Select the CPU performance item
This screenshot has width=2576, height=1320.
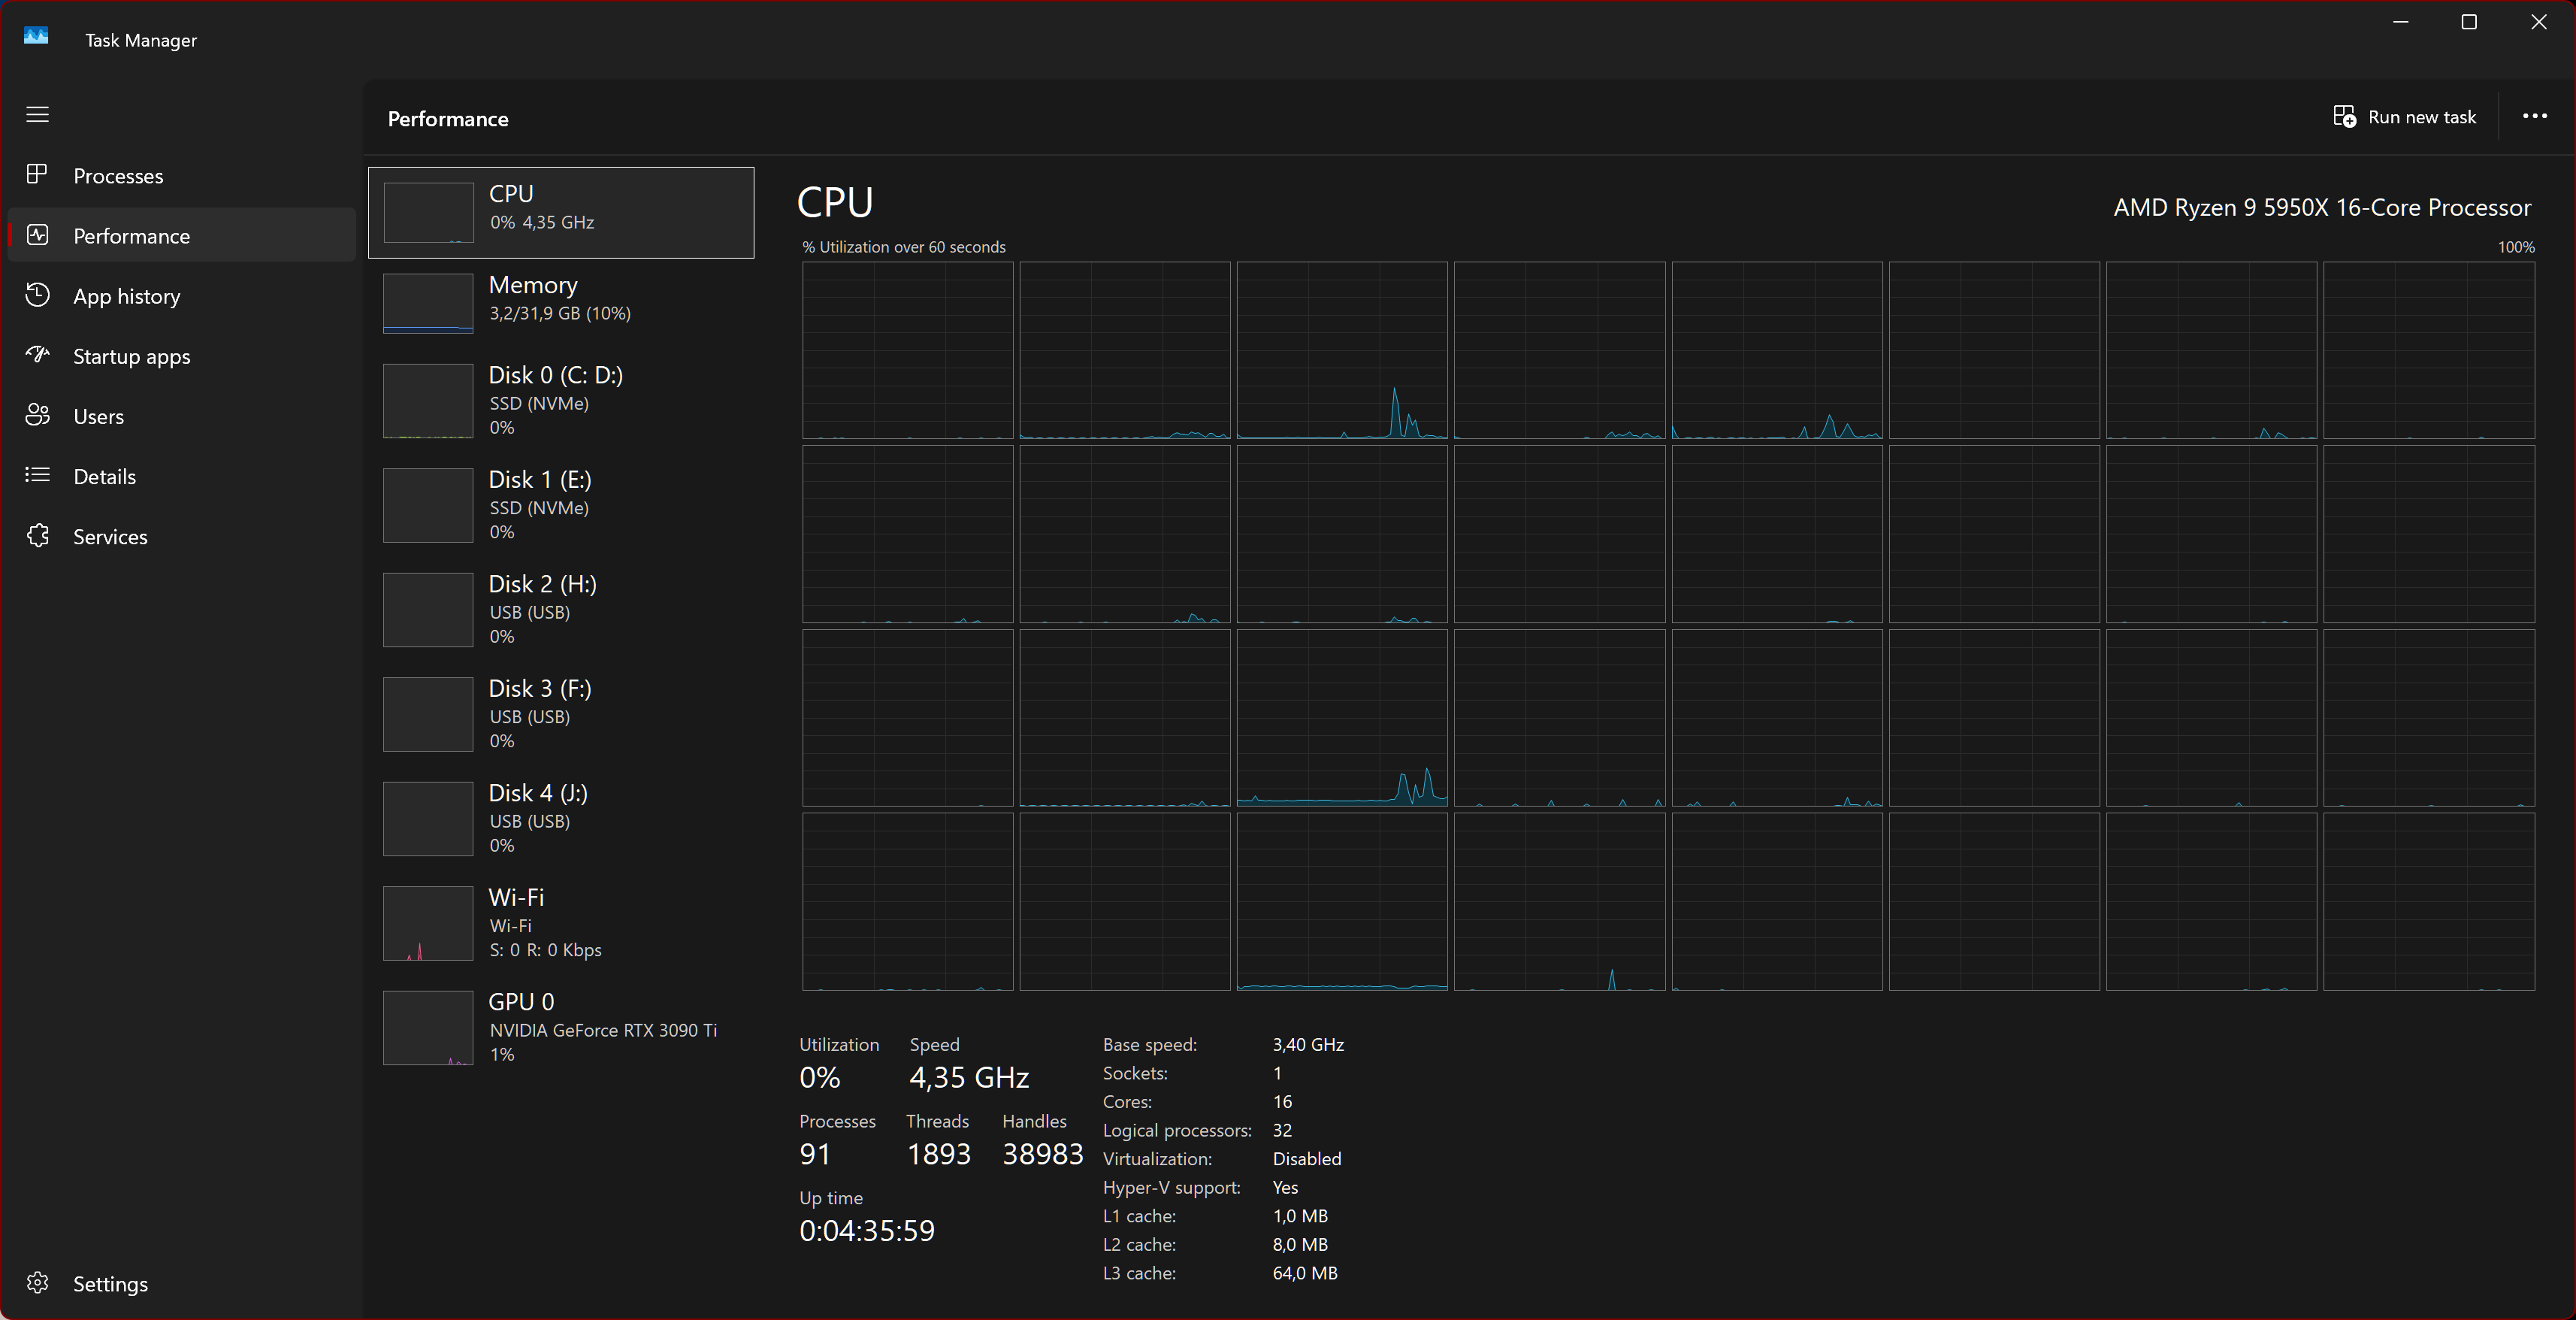pyautogui.click(x=560, y=212)
